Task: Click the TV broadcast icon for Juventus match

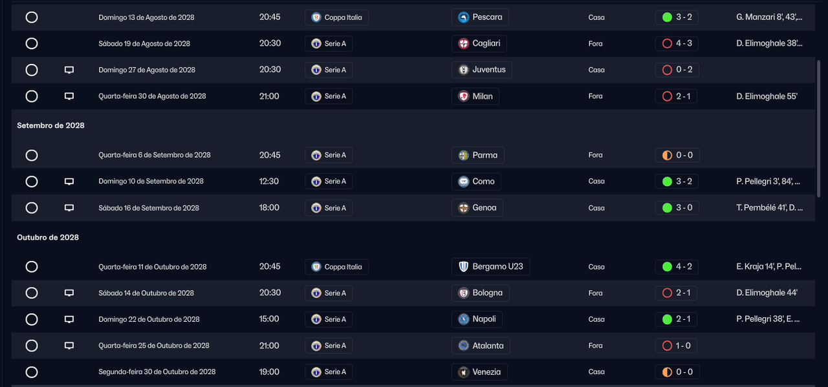Action: (69, 70)
